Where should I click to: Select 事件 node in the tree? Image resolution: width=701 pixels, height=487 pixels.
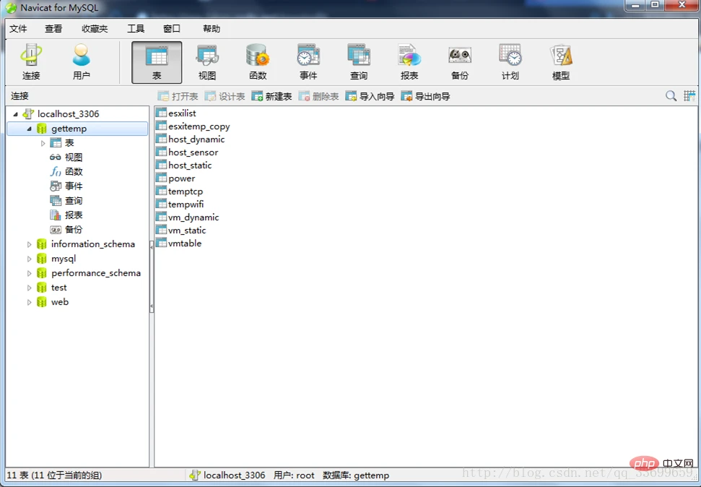point(66,186)
